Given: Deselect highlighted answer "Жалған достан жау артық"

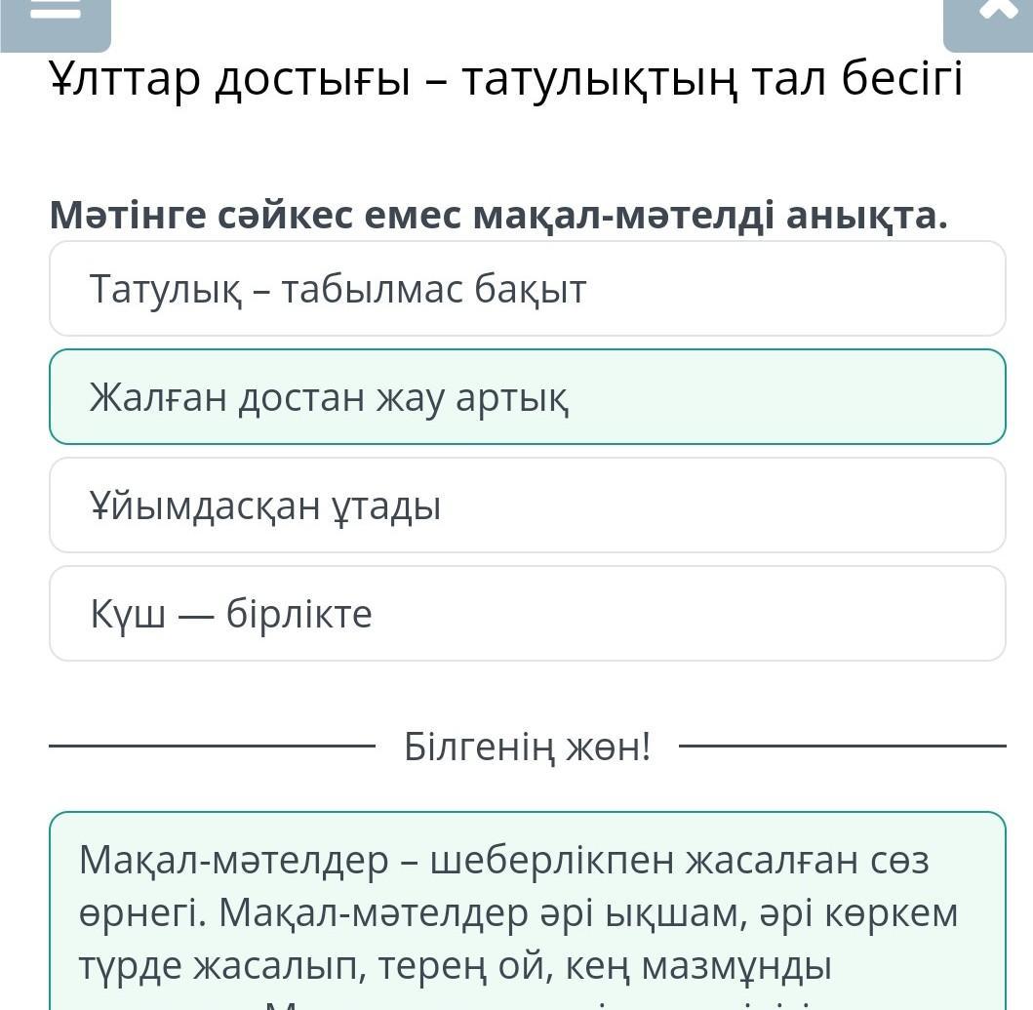Looking at the screenshot, I should point(527,397).
